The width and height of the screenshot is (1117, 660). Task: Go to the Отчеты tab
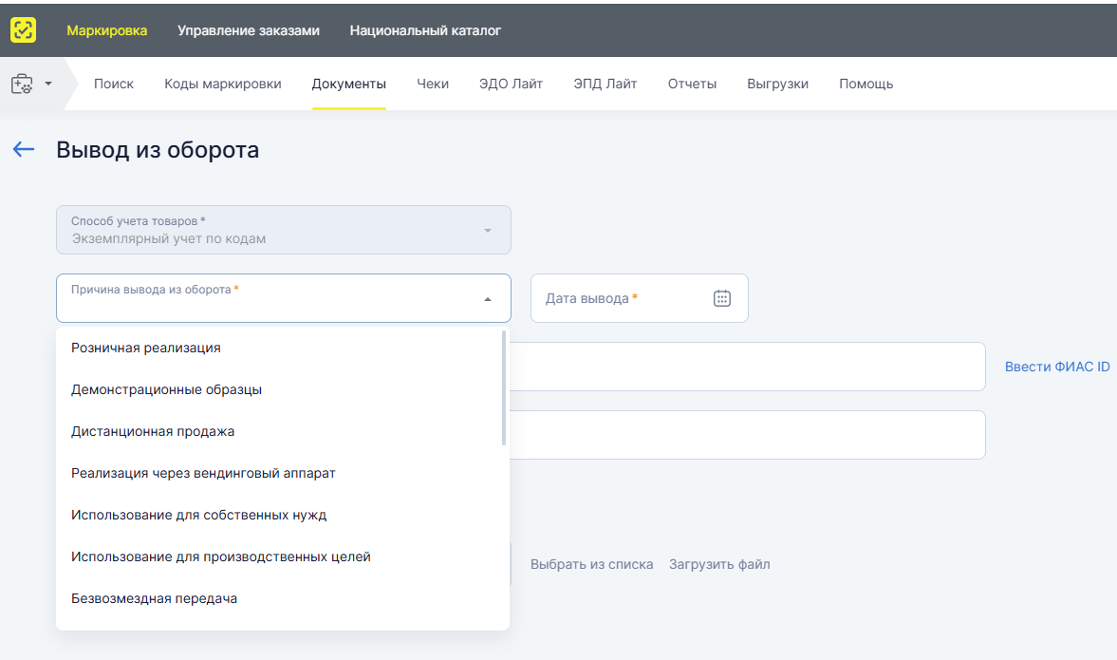click(x=692, y=84)
